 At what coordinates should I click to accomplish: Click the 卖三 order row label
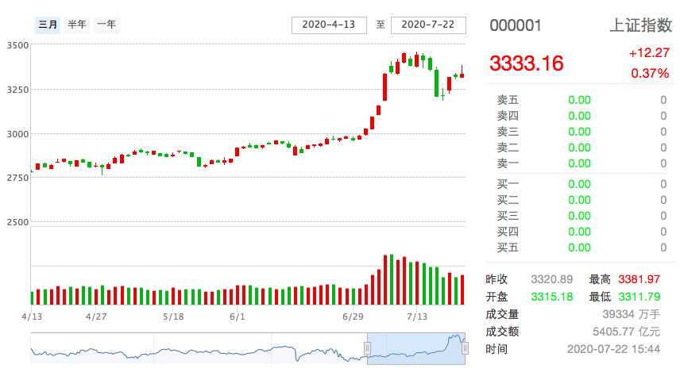508,132
